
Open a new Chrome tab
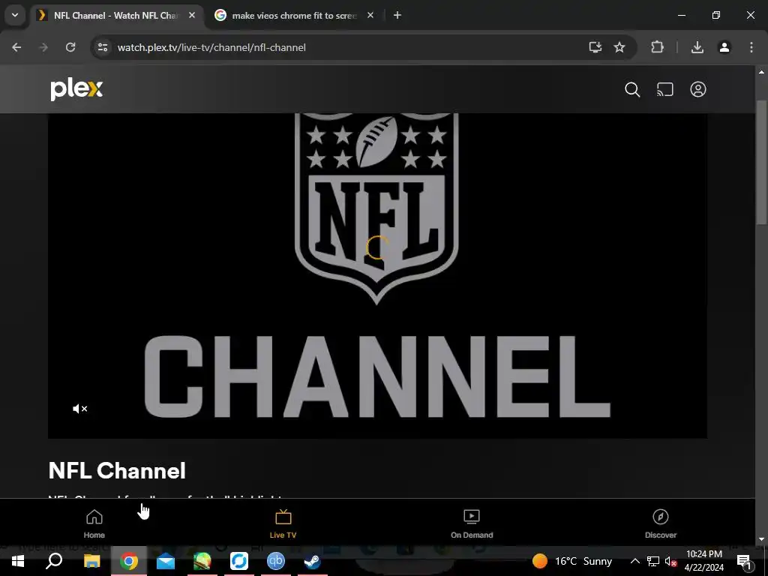click(x=397, y=16)
